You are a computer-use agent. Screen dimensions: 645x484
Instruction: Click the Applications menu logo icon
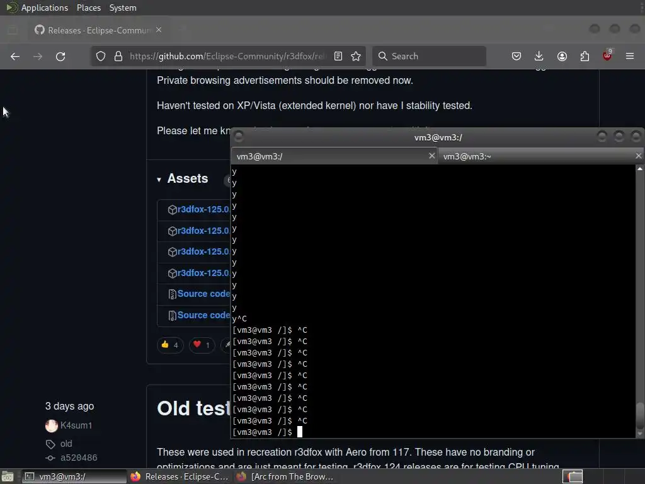pos(12,8)
